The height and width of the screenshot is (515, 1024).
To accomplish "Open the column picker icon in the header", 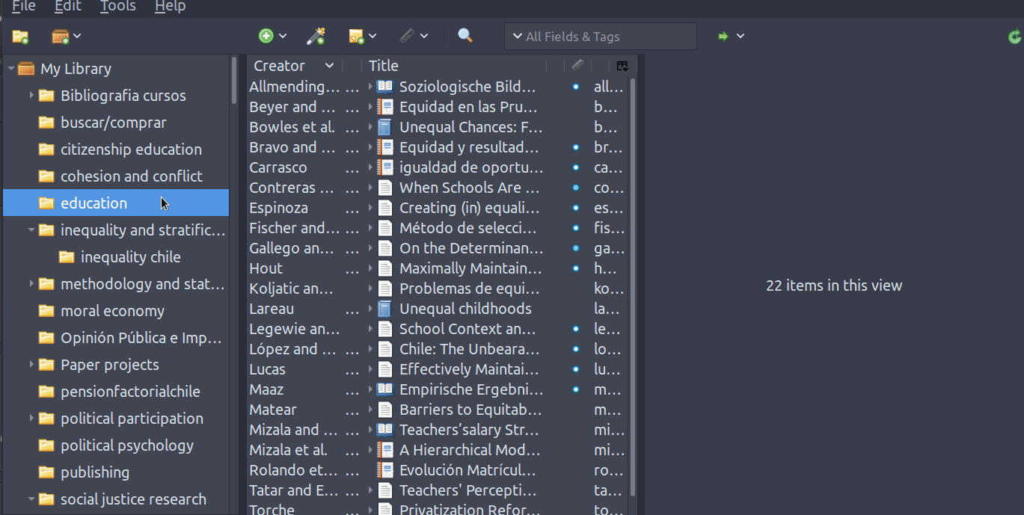I will click(622, 66).
